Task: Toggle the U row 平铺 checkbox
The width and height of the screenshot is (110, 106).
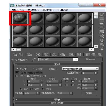Action: coord(73,81)
